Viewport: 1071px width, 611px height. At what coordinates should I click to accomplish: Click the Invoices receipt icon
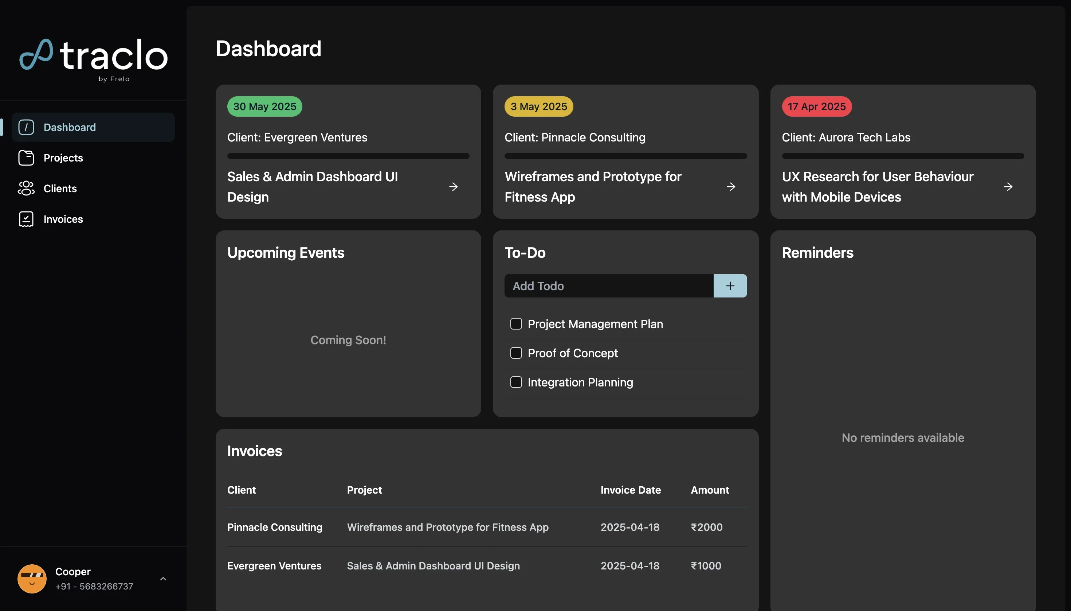26,219
